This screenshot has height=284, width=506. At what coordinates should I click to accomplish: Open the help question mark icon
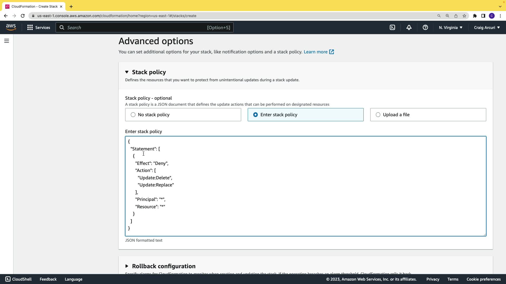[425, 27]
